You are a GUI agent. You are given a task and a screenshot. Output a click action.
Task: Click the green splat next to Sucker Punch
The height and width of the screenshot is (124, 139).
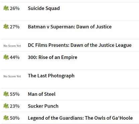click(6, 106)
